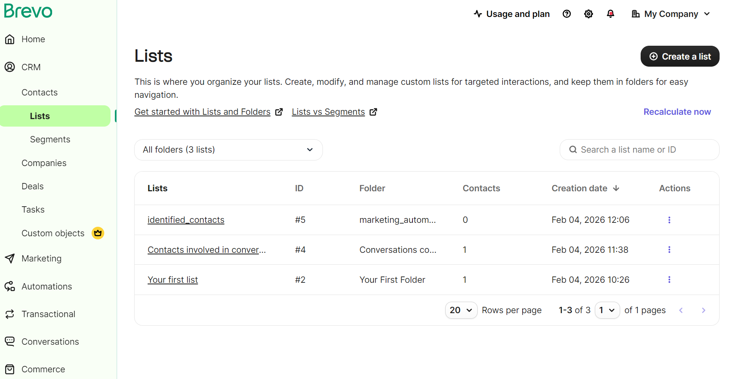Open the My Company account dropdown
733x379 pixels.
(x=670, y=14)
